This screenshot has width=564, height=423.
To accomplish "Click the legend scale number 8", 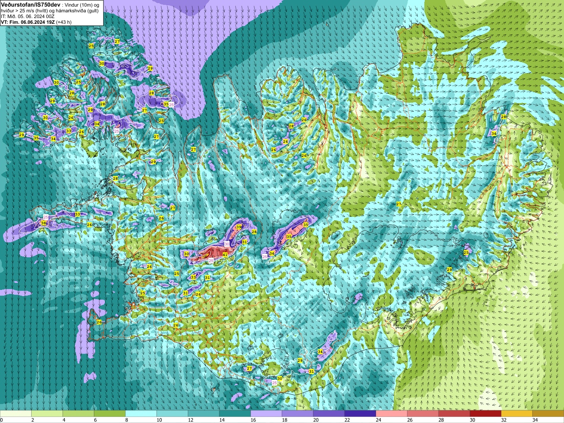I will (126, 420).
